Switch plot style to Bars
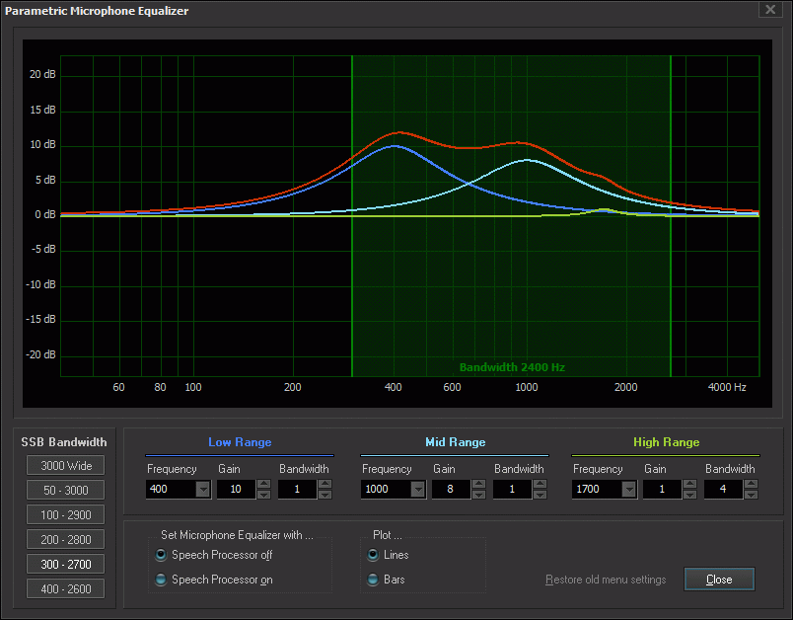The image size is (793, 620). (x=373, y=580)
